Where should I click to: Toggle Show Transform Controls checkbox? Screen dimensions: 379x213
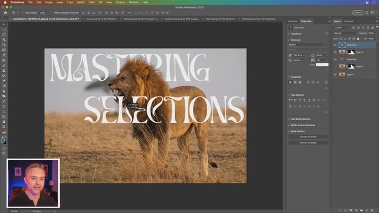(52, 13)
